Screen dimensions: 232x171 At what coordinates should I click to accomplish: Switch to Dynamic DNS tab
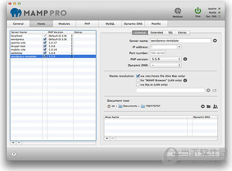point(133,24)
